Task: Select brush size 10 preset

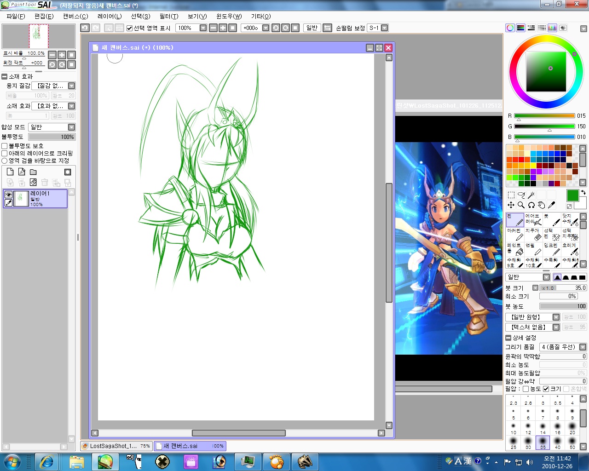Action: [x=514, y=428]
